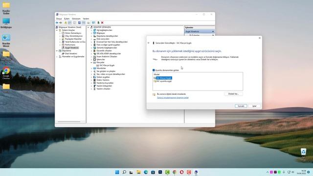Expand Hizmetler ve Uygulamalar node
Screen dimensions: 313x176
point(57,57)
